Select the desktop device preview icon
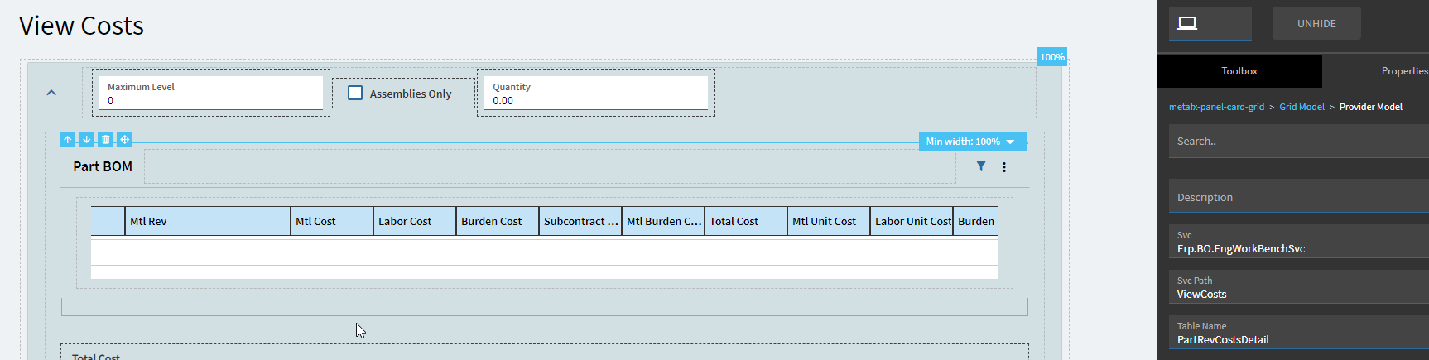 1187,23
